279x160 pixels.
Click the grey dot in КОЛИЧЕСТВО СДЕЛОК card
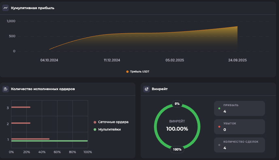coord(219,145)
